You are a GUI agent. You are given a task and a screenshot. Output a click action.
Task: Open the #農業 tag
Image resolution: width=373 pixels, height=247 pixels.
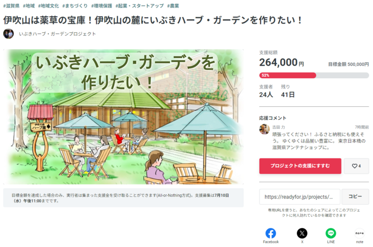173,6
